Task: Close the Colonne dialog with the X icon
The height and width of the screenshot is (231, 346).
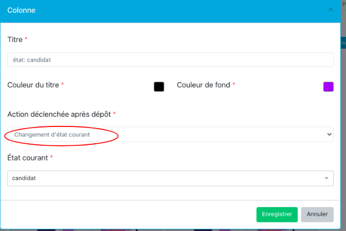Action: 331,10
